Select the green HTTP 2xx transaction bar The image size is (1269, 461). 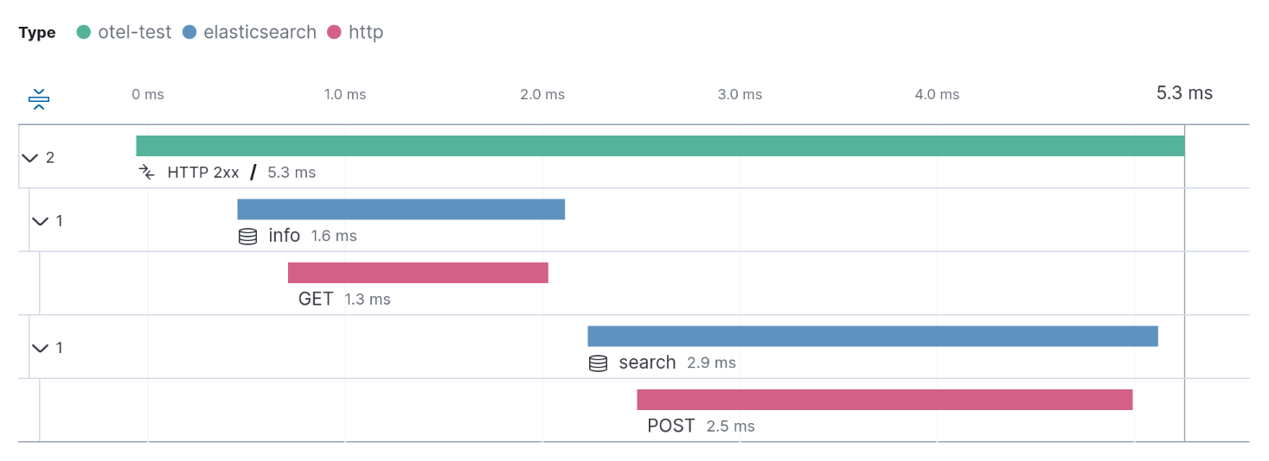click(660, 146)
